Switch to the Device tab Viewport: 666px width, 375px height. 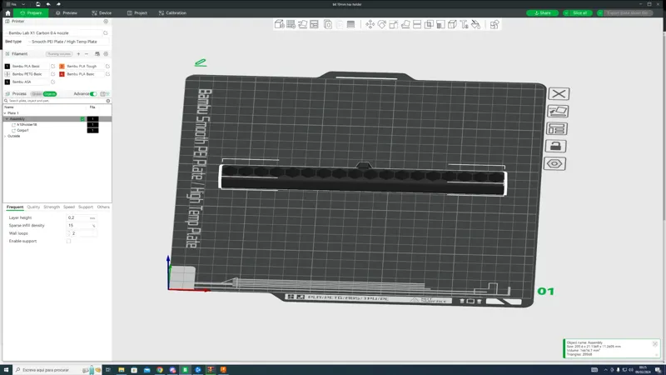[102, 12]
